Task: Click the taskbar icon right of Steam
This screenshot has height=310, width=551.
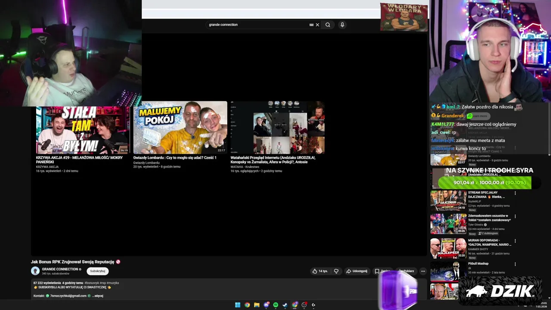Action: [294, 305]
